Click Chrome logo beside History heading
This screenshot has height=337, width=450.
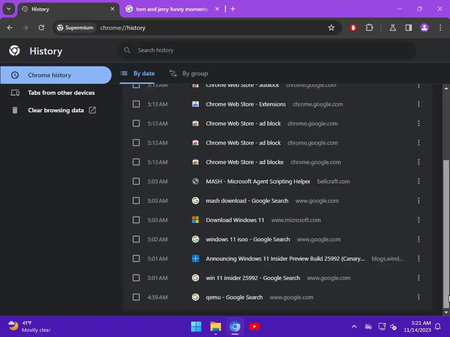click(15, 51)
